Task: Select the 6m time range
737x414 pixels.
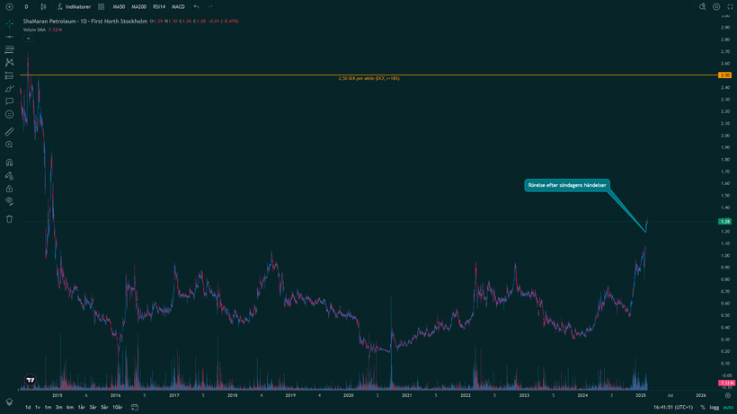Action: tap(70, 407)
